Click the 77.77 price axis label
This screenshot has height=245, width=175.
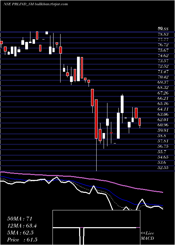click(x=163, y=40)
